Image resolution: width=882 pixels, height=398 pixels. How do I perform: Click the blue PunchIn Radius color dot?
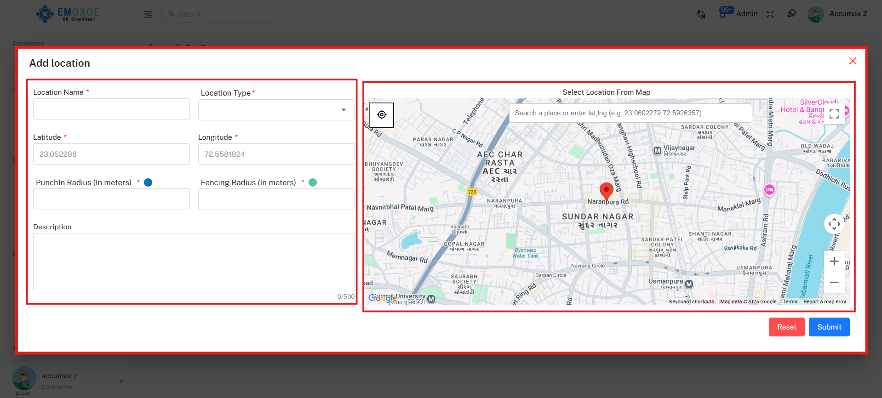(x=148, y=182)
